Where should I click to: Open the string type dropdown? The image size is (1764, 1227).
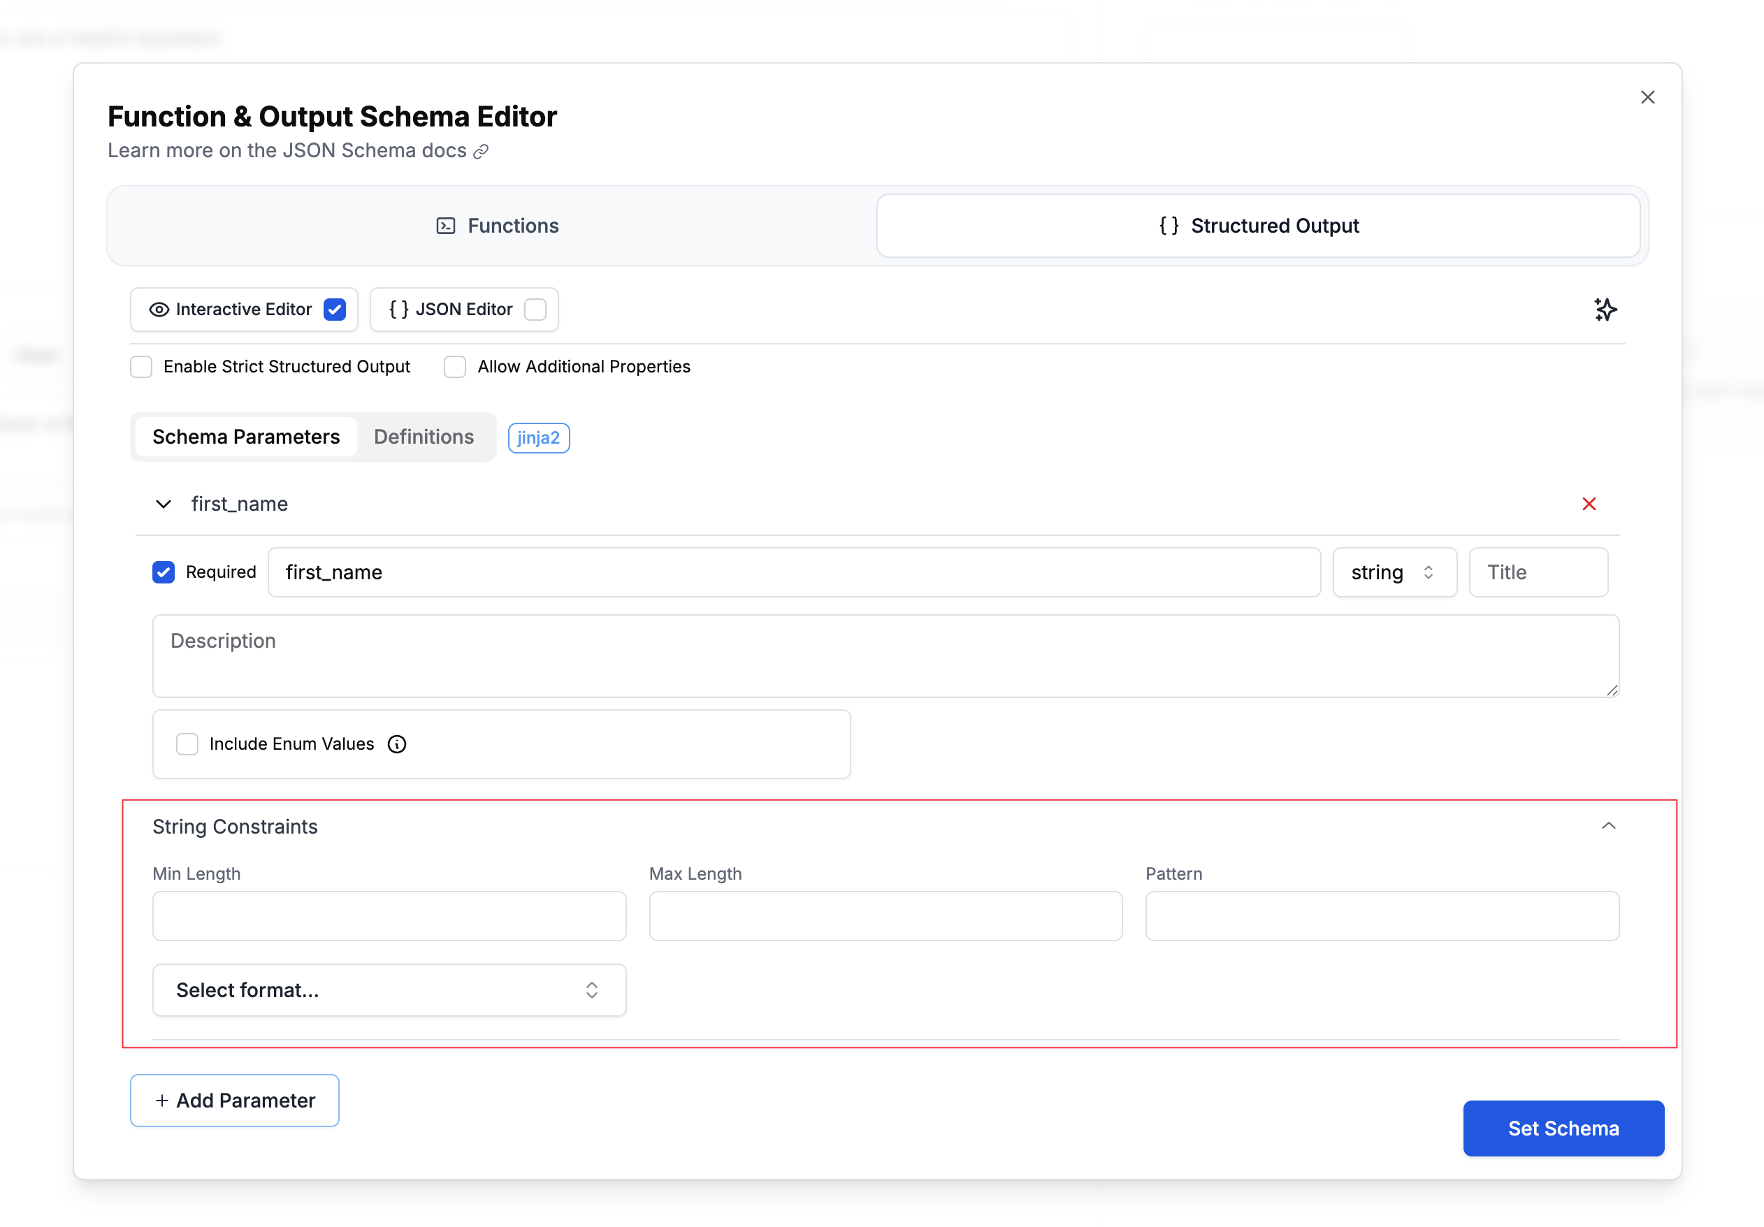[x=1394, y=572]
